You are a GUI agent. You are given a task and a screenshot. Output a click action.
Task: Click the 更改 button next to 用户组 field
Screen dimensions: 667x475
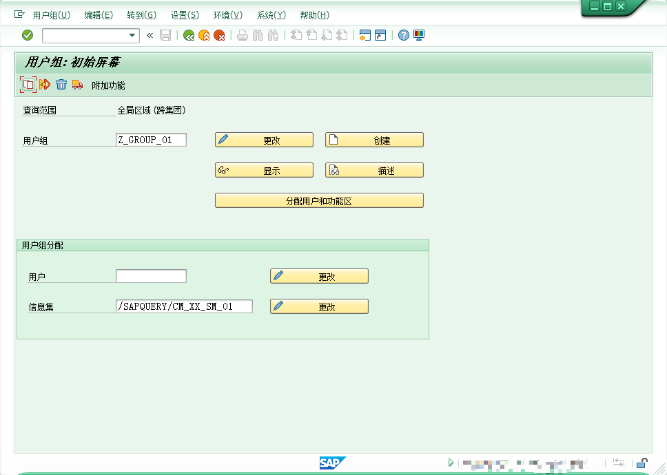point(264,140)
